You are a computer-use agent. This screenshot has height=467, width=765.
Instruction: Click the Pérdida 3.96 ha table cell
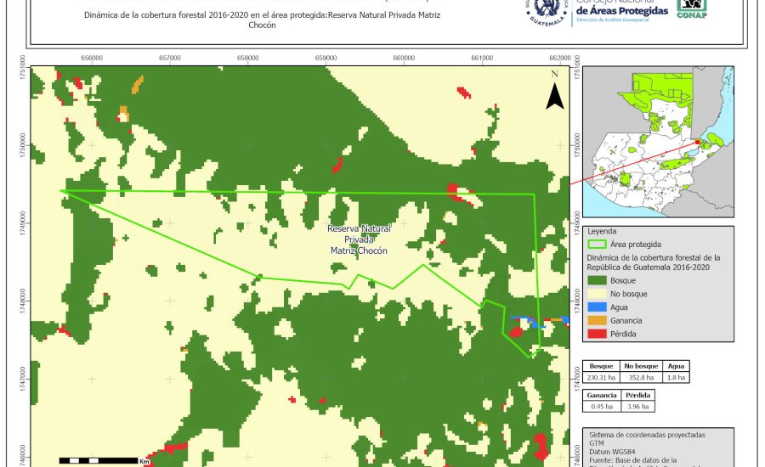pyautogui.click(x=638, y=407)
